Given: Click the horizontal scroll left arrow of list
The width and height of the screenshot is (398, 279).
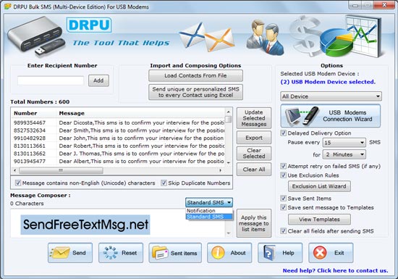Looking at the screenshot, I should 14,170.
